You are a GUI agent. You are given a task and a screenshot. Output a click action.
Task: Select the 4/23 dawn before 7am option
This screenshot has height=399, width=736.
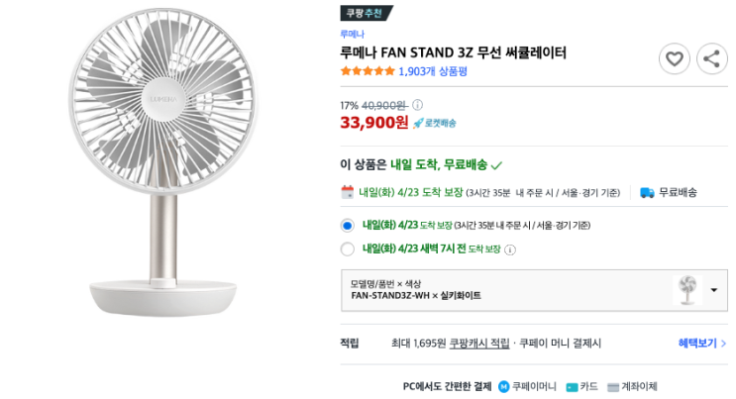coord(347,249)
